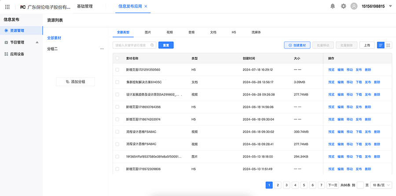396x196 pixels.
Task: Open the more options dots for 分组二
Action: tap(102, 49)
